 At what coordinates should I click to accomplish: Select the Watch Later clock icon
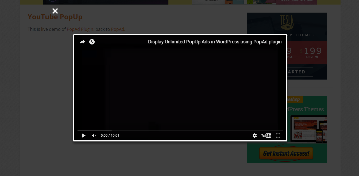92,42
